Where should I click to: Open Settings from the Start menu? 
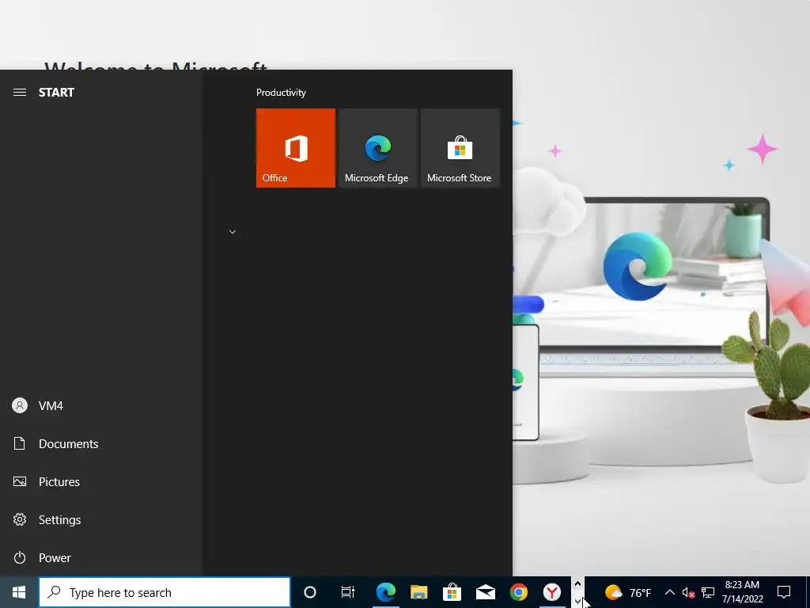click(100, 519)
